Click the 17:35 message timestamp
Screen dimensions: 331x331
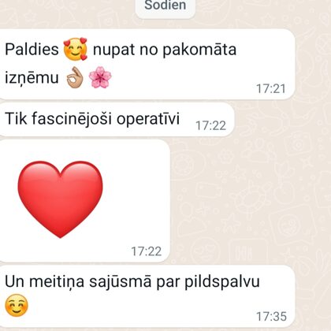pyautogui.click(x=271, y=317)
